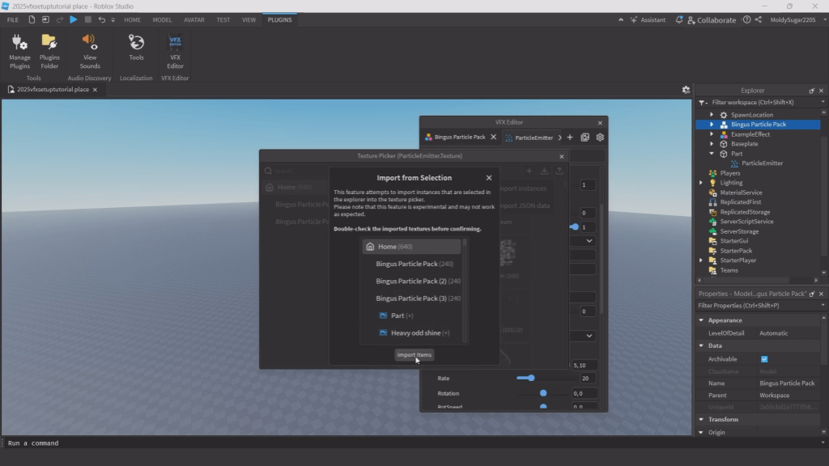Screen dimensions: 829x466
Task: Select the Heavy odd shine image item
Action: click(414, 333)
